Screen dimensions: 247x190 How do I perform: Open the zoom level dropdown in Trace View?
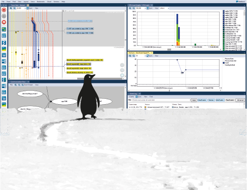coord(25,8)
